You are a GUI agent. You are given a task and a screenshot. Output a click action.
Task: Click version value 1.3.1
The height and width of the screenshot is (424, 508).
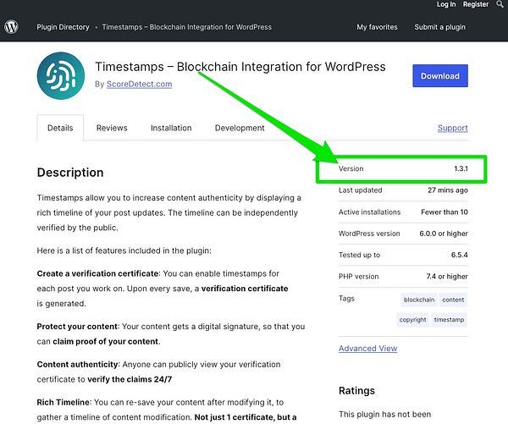click(461, 168)
